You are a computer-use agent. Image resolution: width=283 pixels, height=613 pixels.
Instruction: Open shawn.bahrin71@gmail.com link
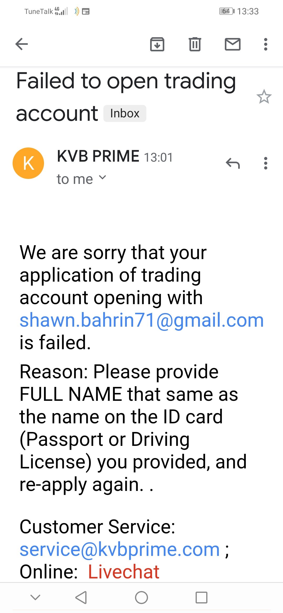point(141,320)
